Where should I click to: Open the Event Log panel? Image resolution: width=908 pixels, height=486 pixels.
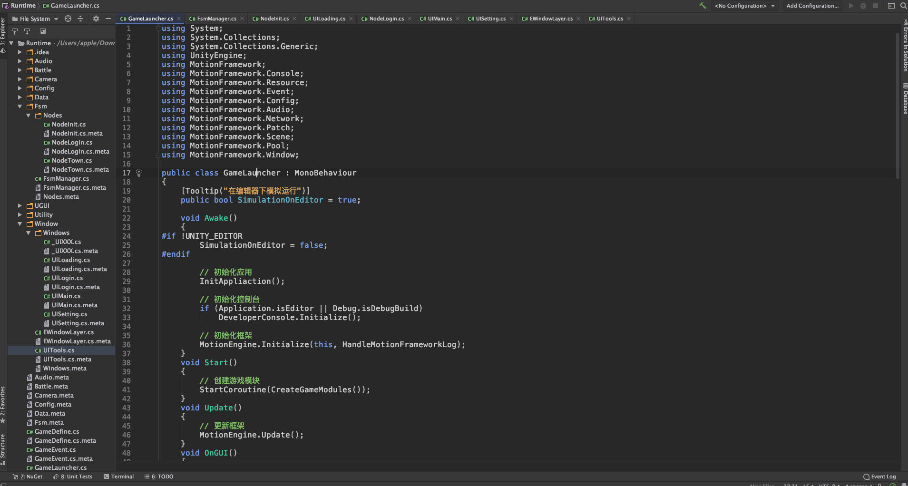[881, 476]
